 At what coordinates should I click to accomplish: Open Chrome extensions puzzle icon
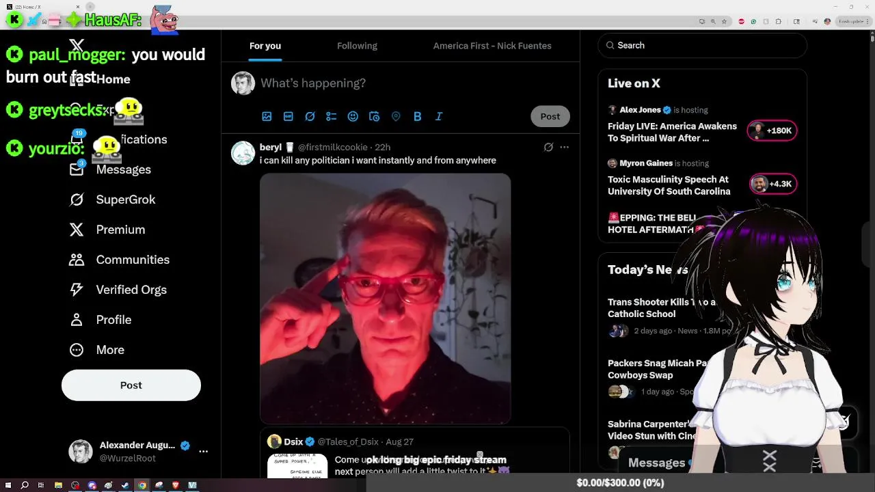point(779,21)
